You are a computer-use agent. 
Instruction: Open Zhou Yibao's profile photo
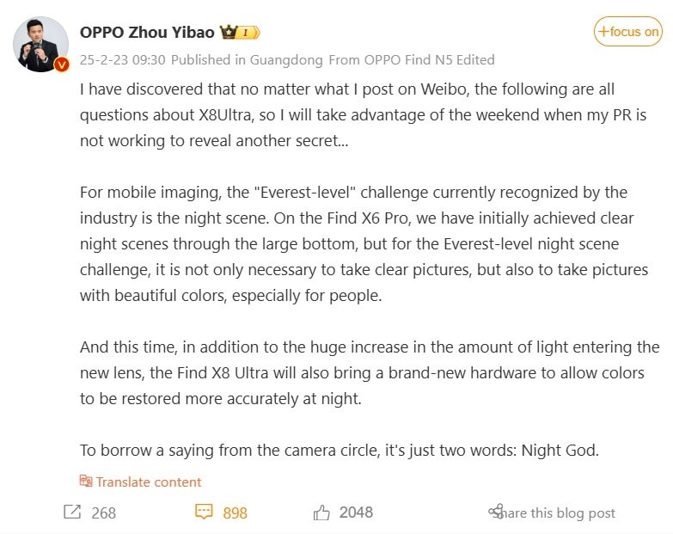(x=40, y=43)
